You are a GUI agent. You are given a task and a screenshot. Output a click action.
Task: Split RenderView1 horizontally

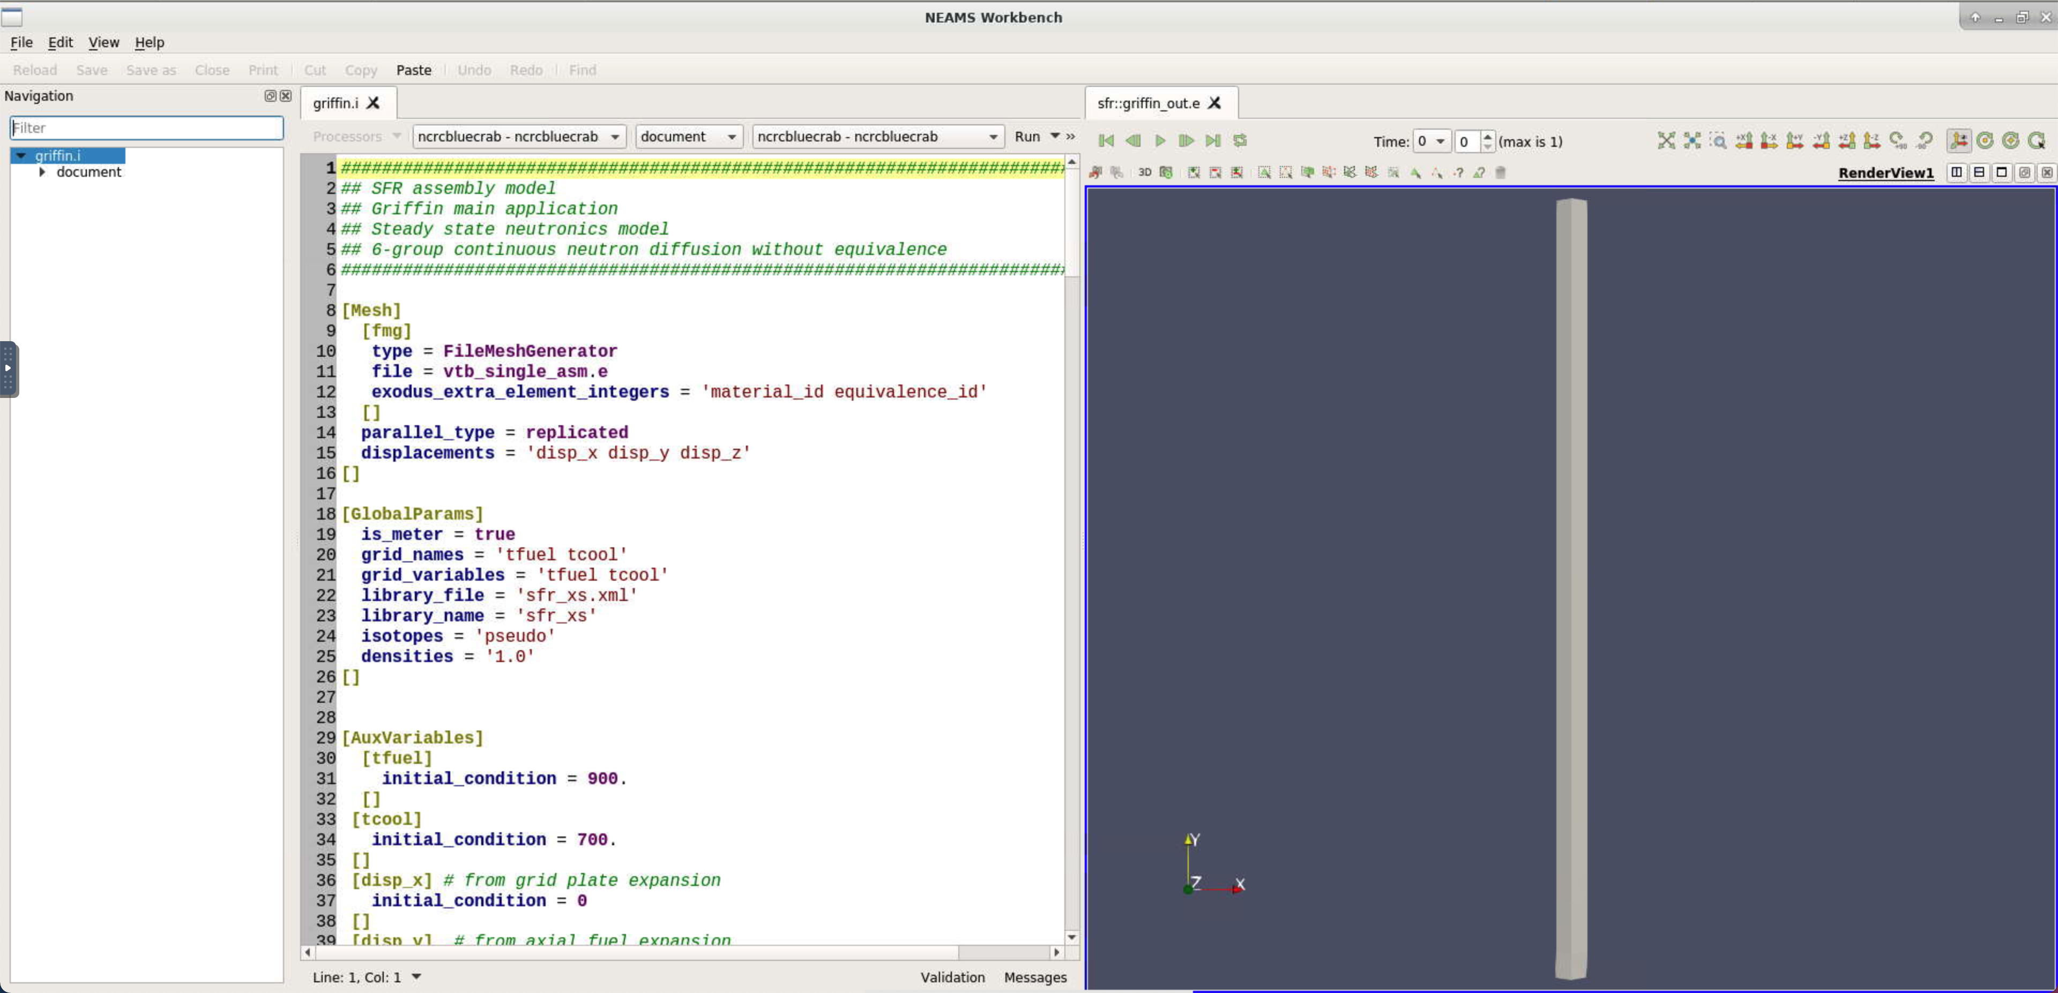[x=1957, y=172]
